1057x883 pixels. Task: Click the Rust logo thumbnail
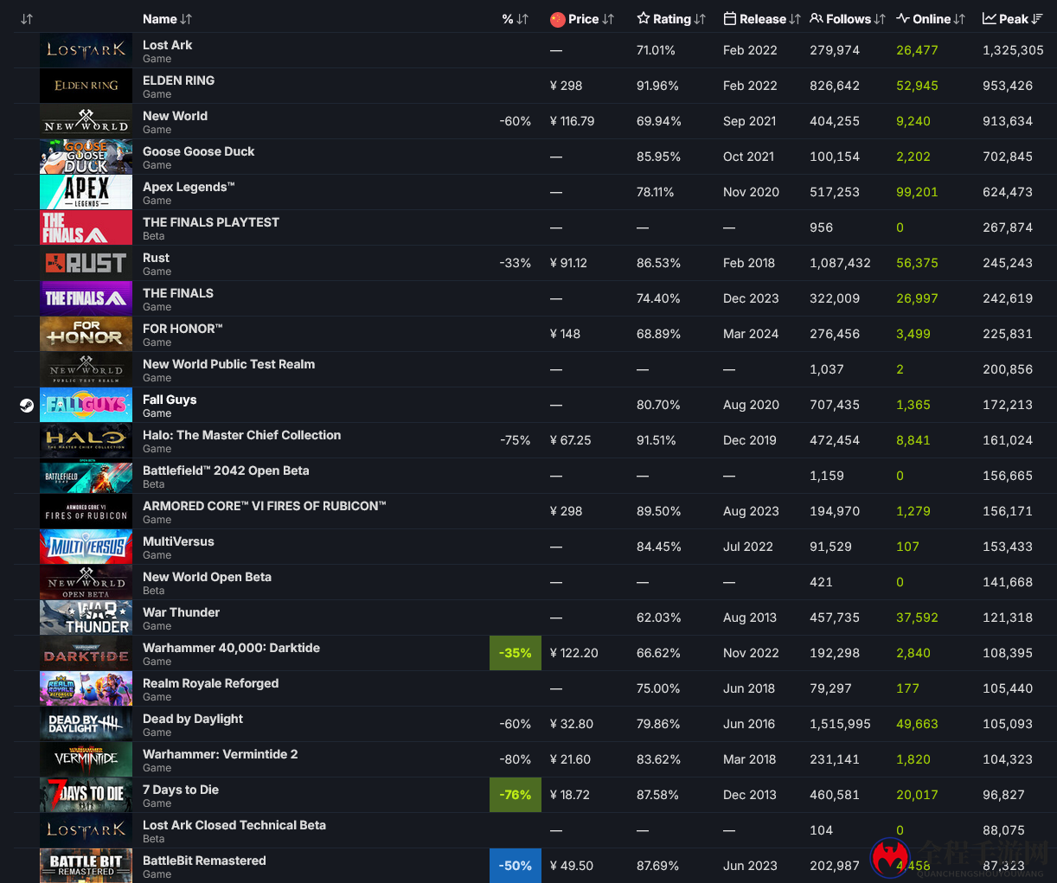tap(86, 263)
